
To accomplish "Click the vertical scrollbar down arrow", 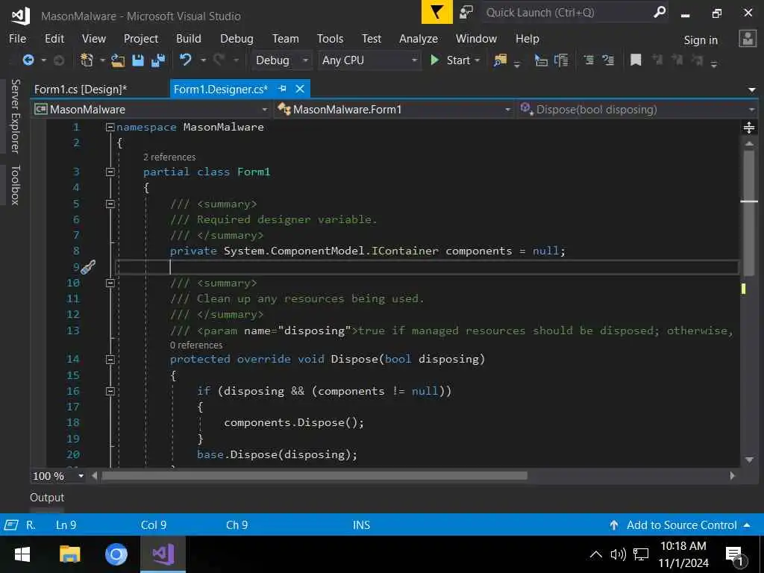I will pos(749,460).
